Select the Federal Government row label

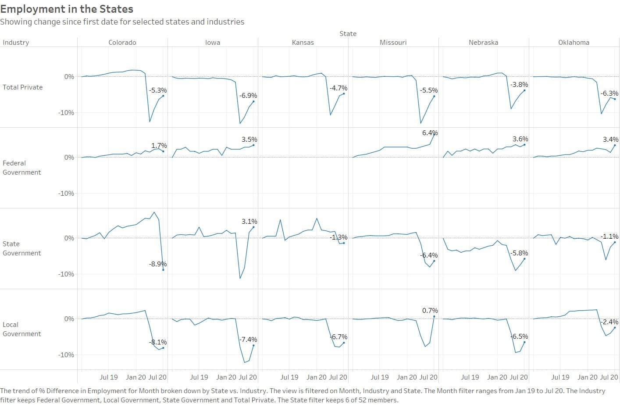[x=22, y=168]
